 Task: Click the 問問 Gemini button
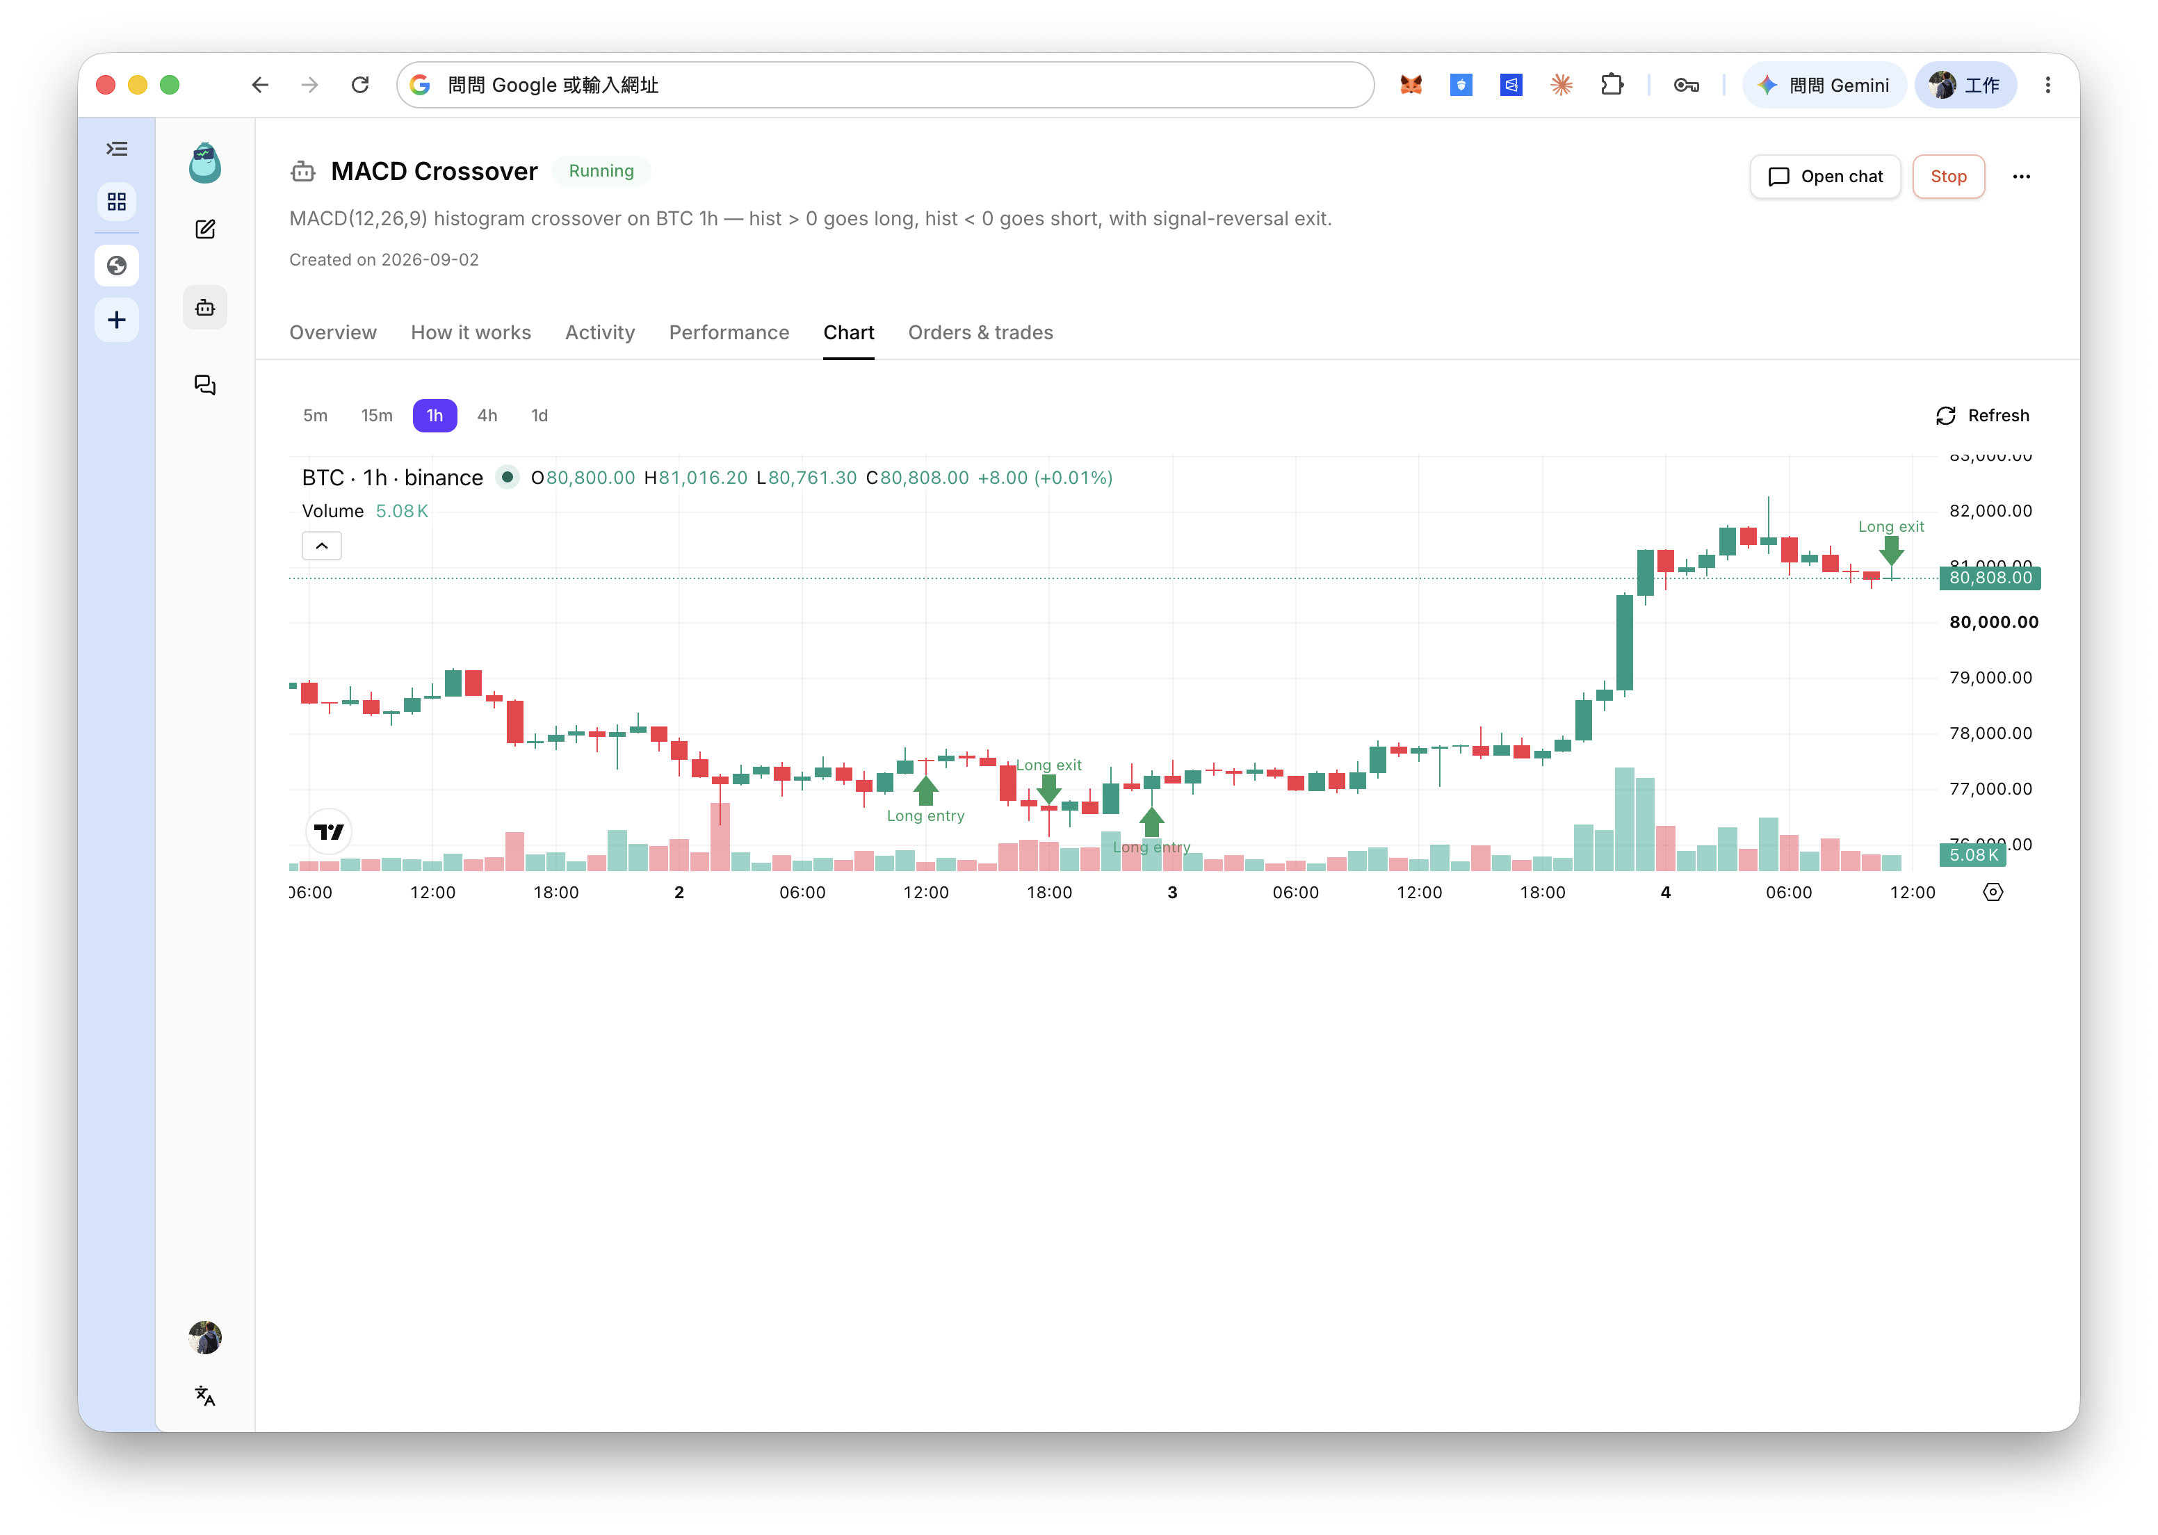(1824, 85)
